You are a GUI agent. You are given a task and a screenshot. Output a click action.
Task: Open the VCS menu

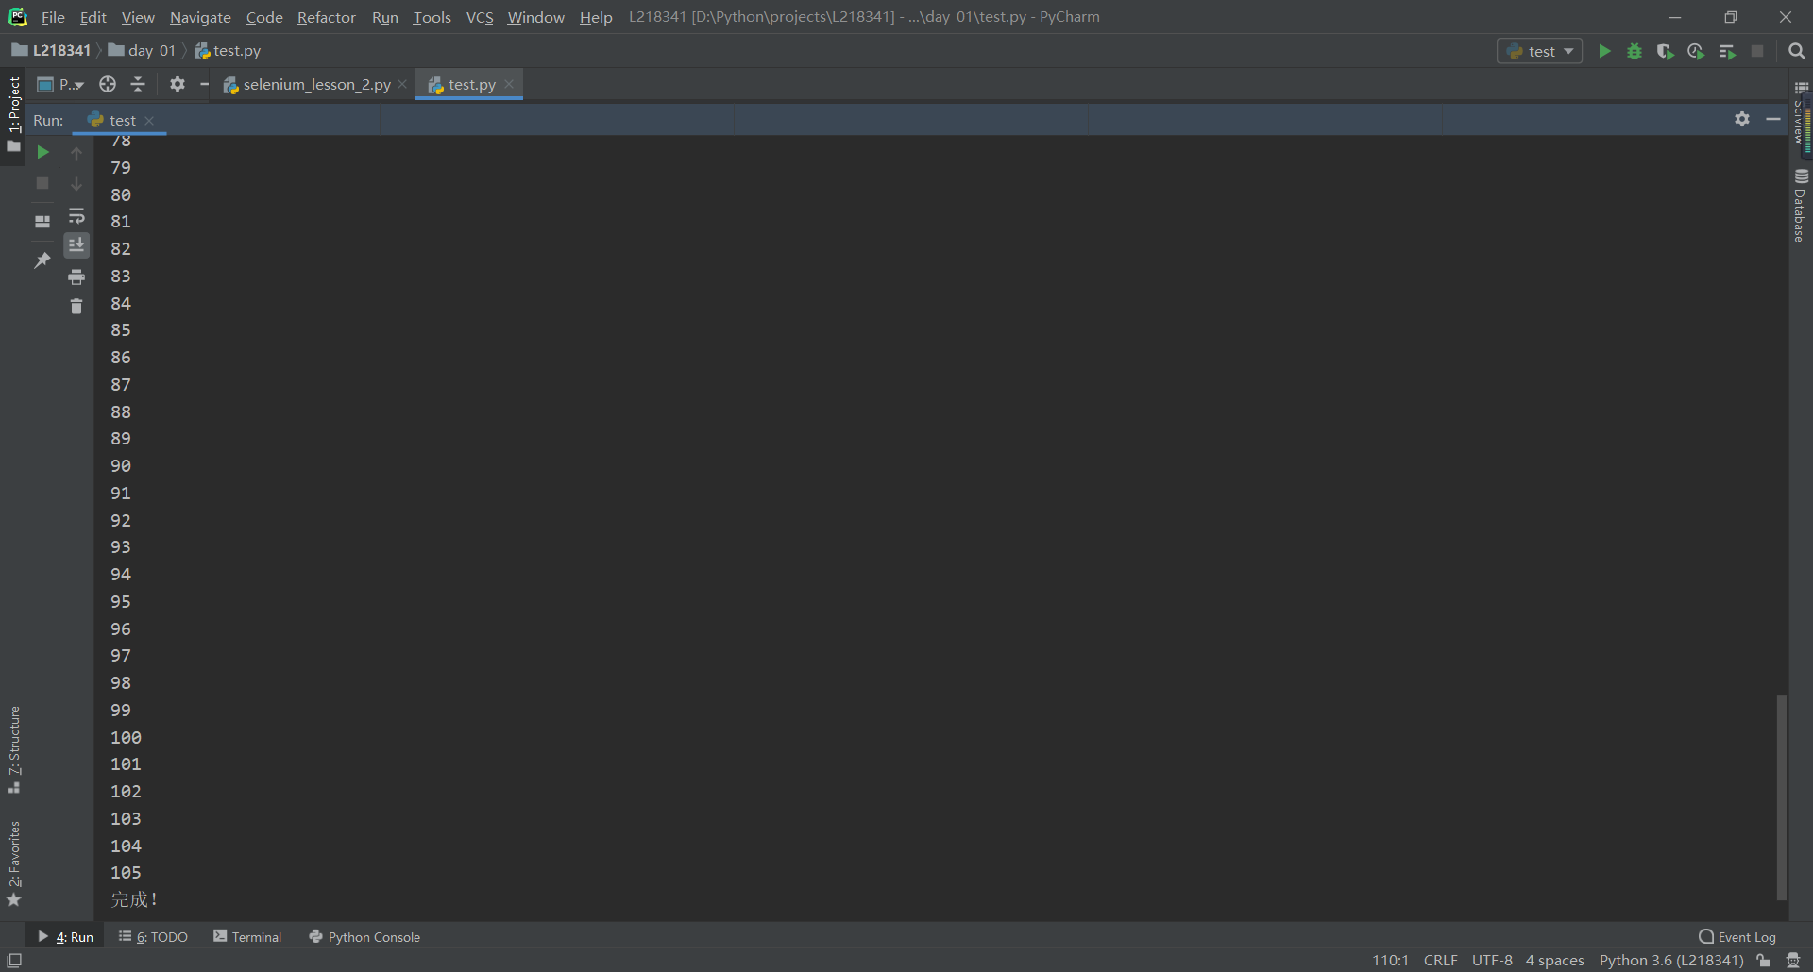tap(480, 17)
